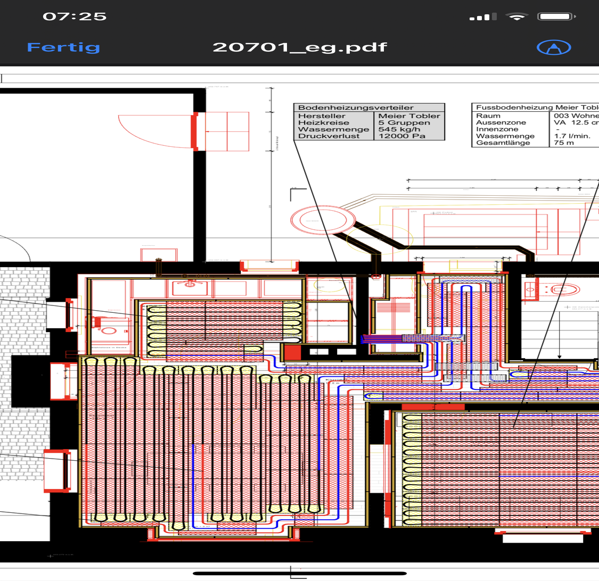Tap the Wassermenge label in distributor table
This screenshot has height=581, width=599.
(x=333, y=129)
